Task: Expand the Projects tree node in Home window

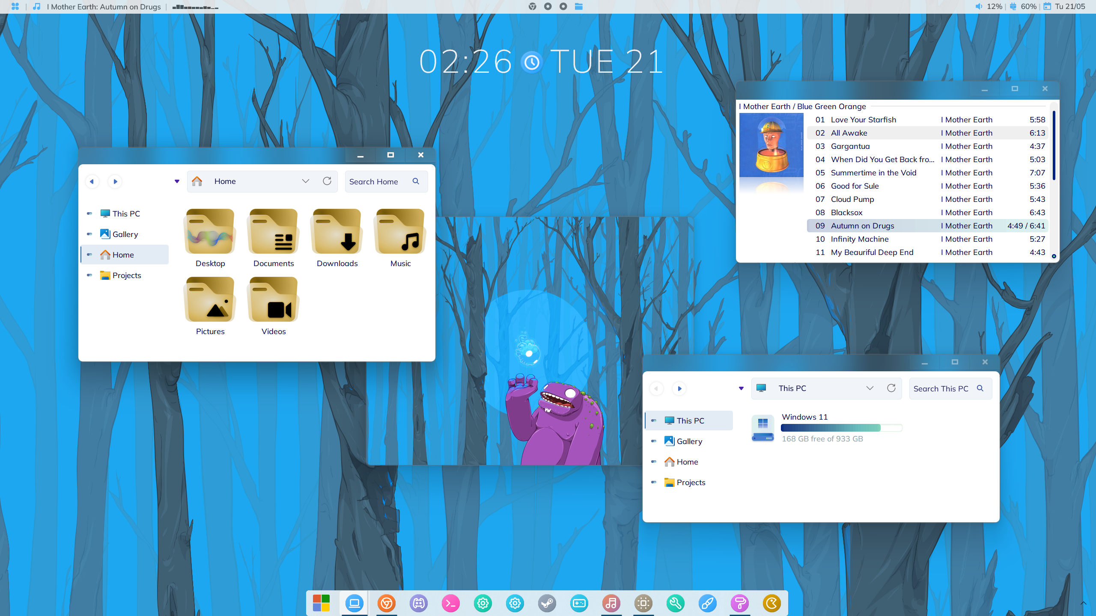Action: click(x=89, y=275)
